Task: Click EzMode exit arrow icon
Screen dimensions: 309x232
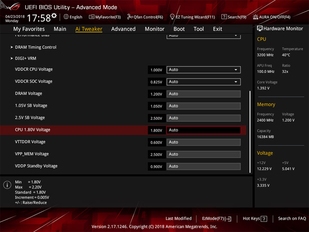Action: pyautogui.click(x=229, y=219)
